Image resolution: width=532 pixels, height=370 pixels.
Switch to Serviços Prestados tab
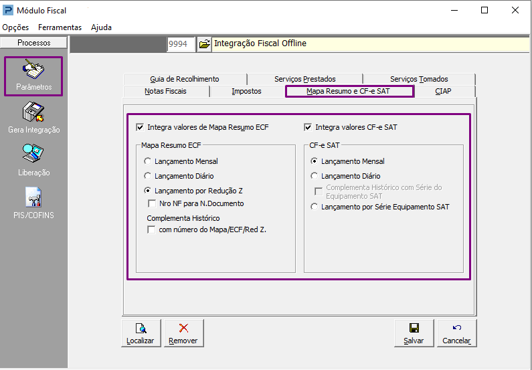coord(305,79)
